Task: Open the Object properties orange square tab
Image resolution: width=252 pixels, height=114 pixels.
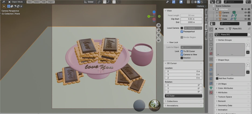Action: pyautogui.click(x=211, y=65)
